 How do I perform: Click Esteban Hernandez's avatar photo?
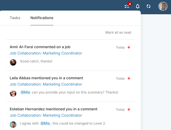pos(13,124)
